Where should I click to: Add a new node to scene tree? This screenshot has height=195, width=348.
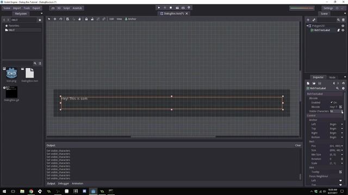click(308, 20)
